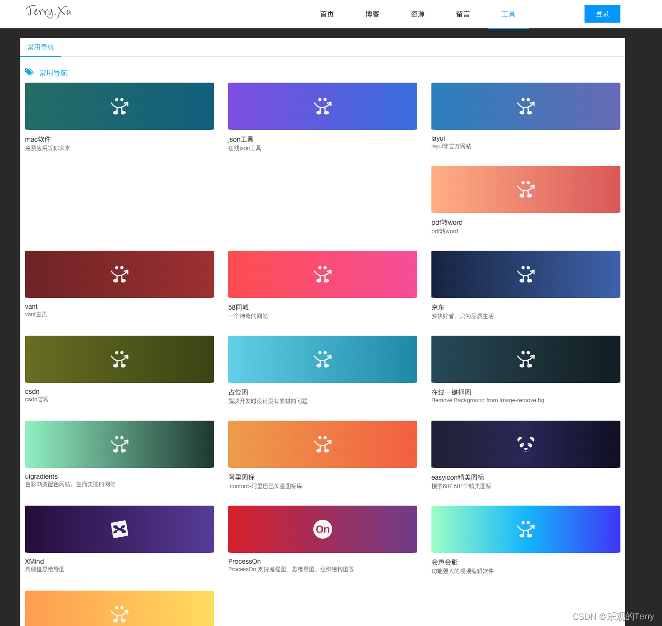This screenshot has height=626, width=662.
Task: Click the XMind logo icon
Action: click(x=120, y=529)
